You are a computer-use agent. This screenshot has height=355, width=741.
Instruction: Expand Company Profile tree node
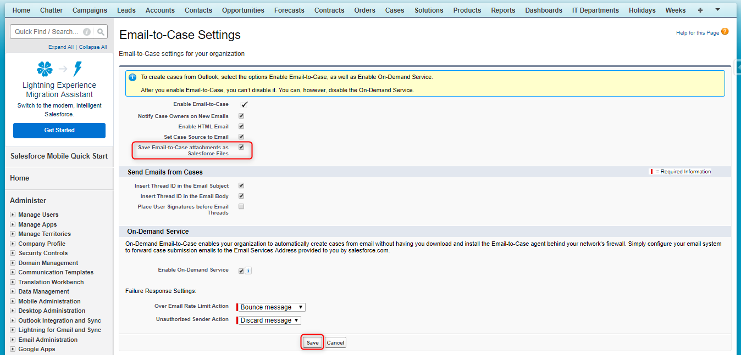pos(13,244)
